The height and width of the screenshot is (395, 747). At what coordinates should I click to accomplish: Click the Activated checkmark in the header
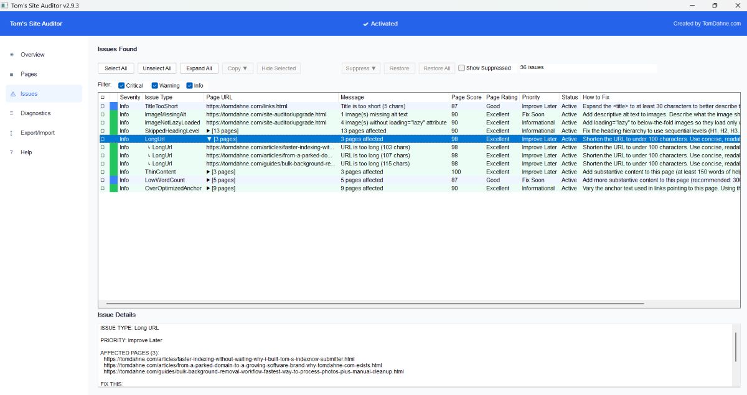click(367, 24)
